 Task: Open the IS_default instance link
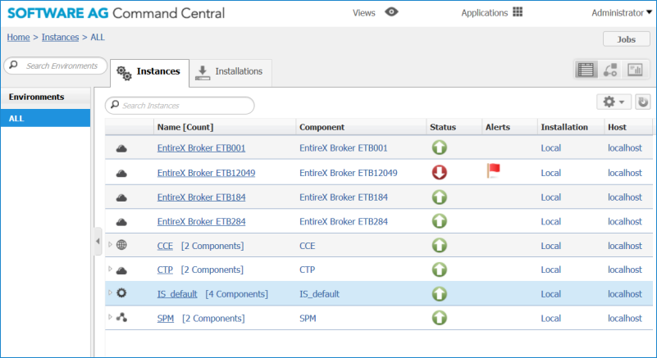pos(177,294)
